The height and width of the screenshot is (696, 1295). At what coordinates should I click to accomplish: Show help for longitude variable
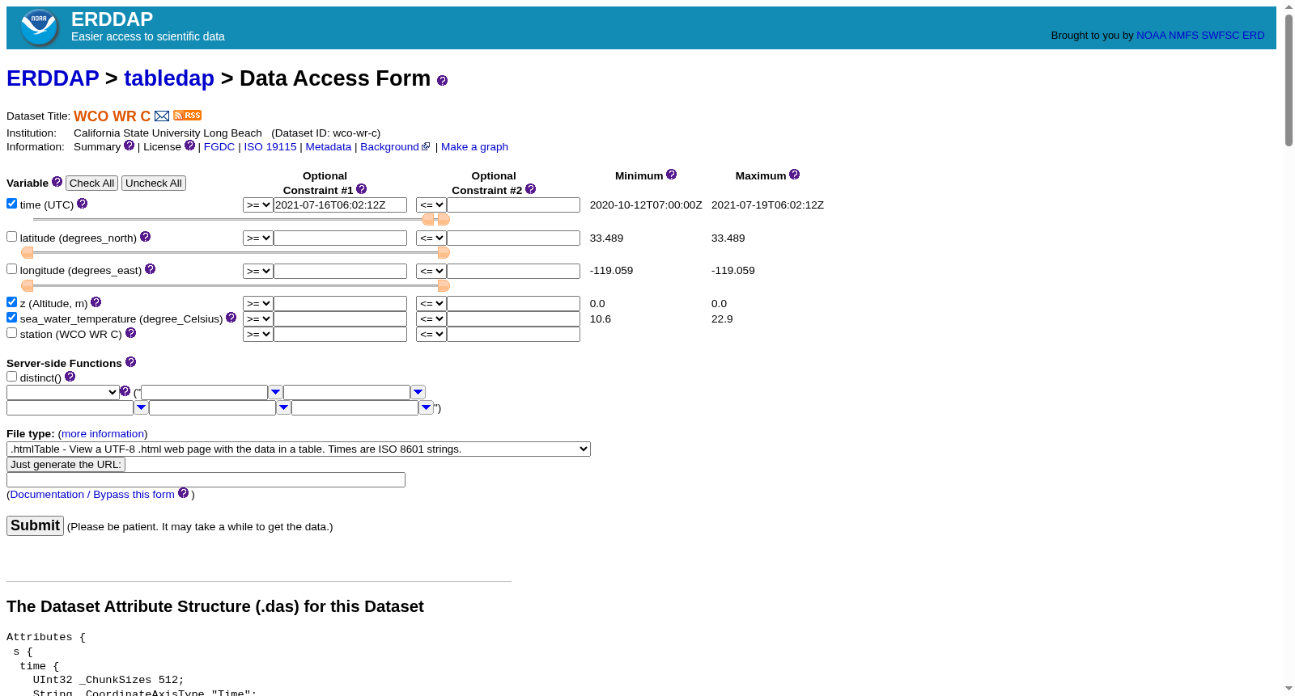(150, 269)
